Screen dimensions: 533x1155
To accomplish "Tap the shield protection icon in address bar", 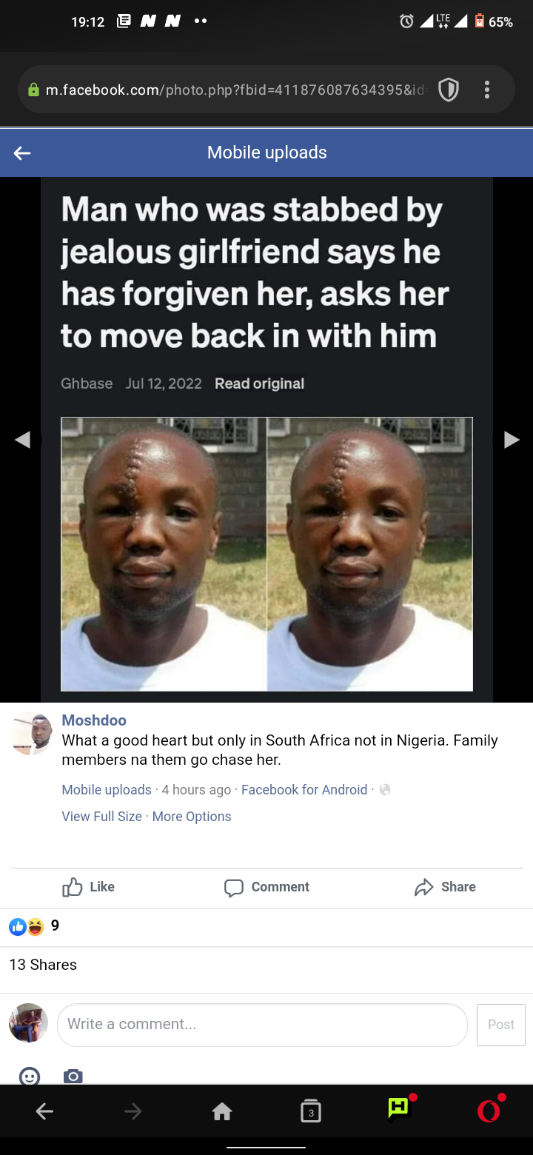I will pos(449,90).
